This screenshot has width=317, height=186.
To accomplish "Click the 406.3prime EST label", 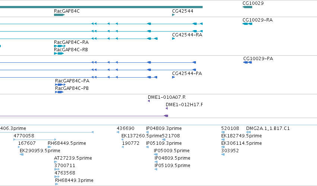I will pos(13,128).
